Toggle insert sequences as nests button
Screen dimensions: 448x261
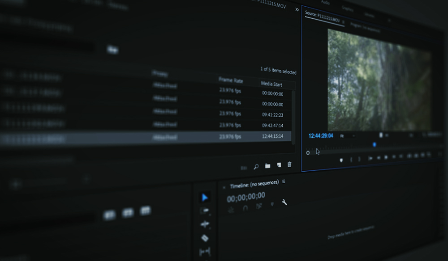pyautogui.click(x=231, y=210)
